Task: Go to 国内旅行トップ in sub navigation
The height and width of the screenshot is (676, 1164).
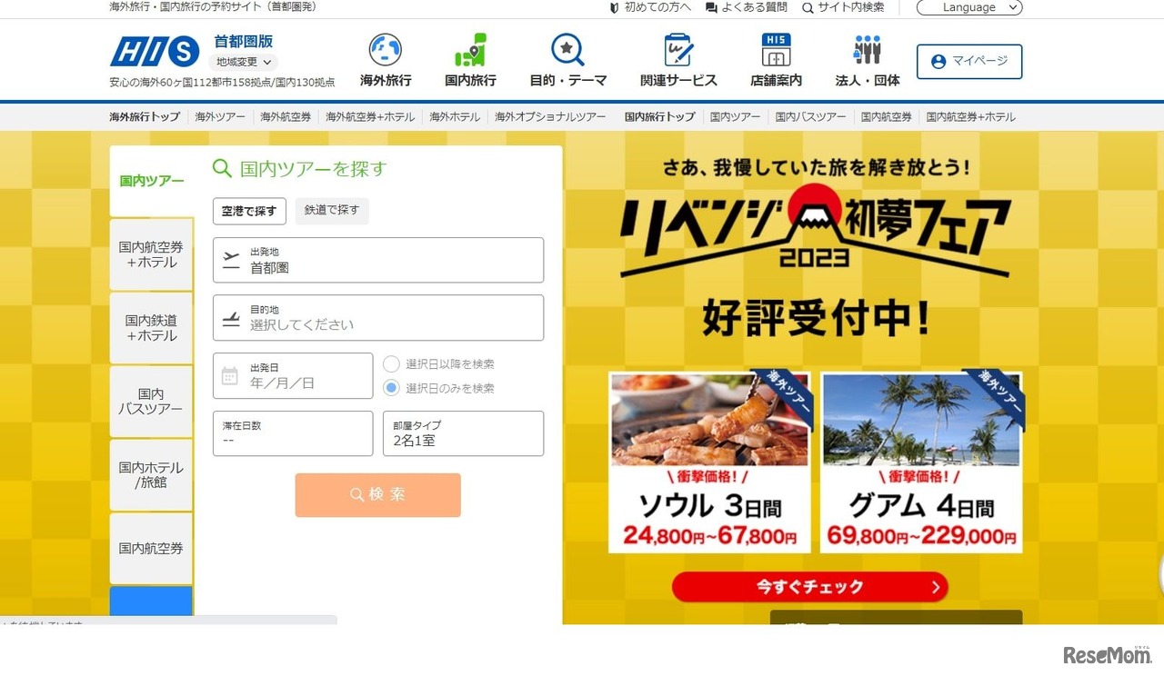Action: (660, 116)
